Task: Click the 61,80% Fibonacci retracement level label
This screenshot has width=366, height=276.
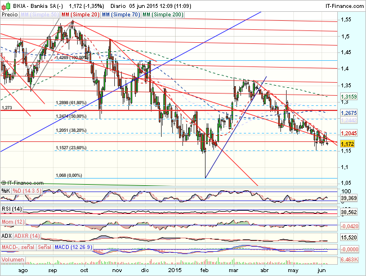Action: [72, 103]
